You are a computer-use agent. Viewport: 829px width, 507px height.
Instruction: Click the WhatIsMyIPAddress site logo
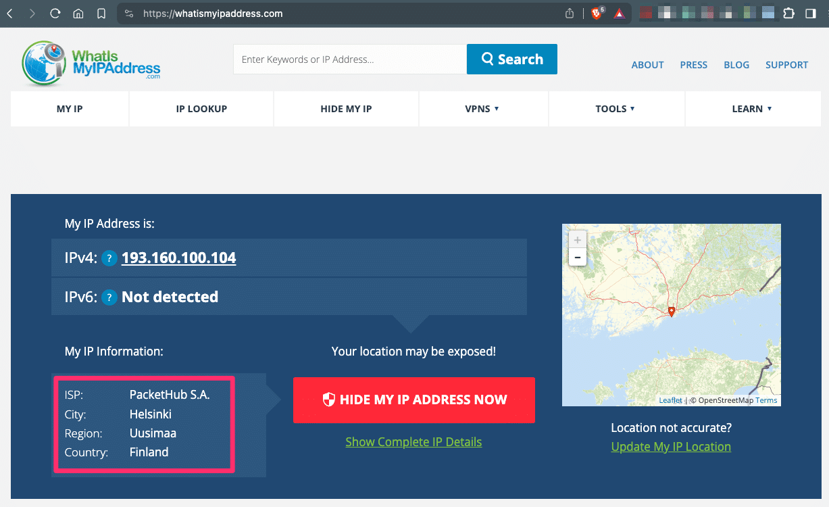(90, 62)
